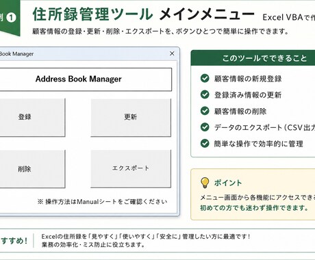The image size is (315, 260).
Task: Click the note 操作方法はManualシートをご確認ください
Action: point(102,202)
